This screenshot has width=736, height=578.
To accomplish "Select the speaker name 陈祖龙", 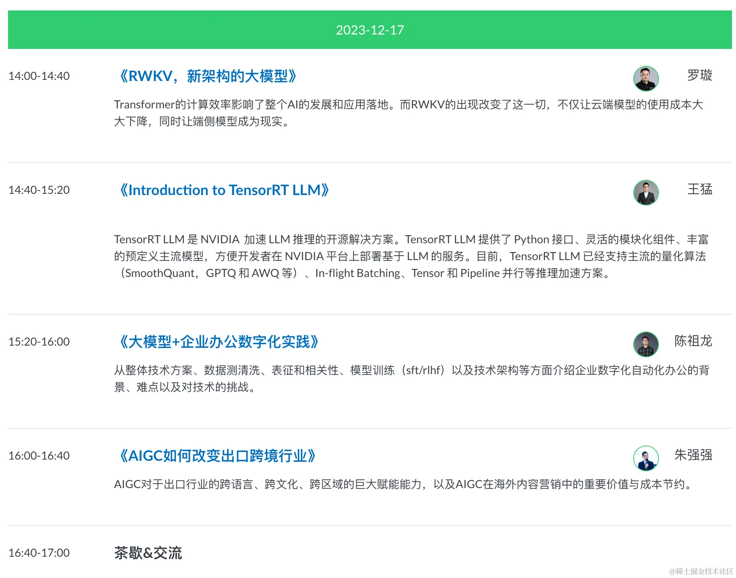I will click(693, 341).
